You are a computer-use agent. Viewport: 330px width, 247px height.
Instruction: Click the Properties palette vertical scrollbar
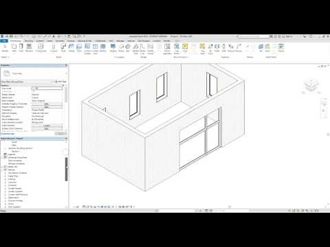tap(66, 95)
